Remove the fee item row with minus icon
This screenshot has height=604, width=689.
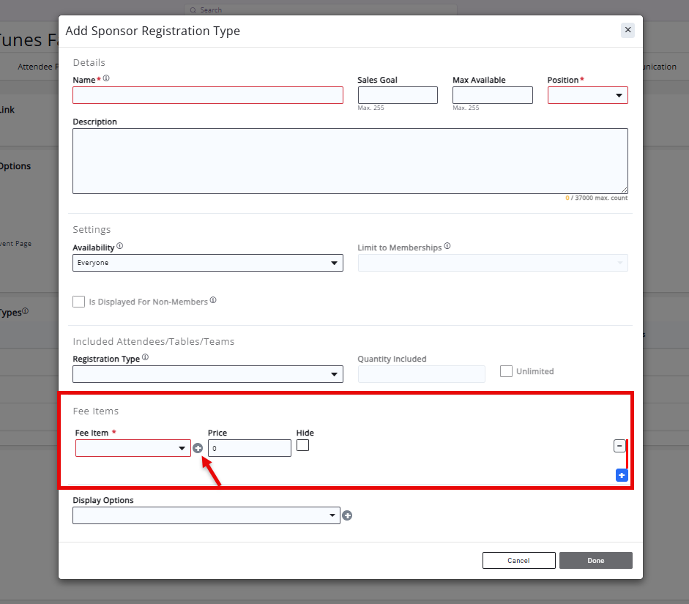619,446
